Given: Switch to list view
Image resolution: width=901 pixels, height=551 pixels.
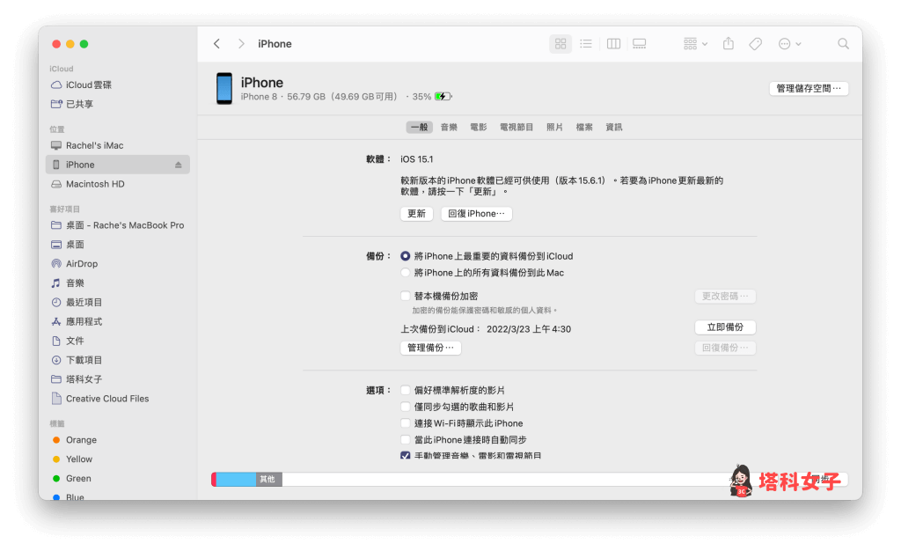Looking at the screenshot, I should point(585,44).
